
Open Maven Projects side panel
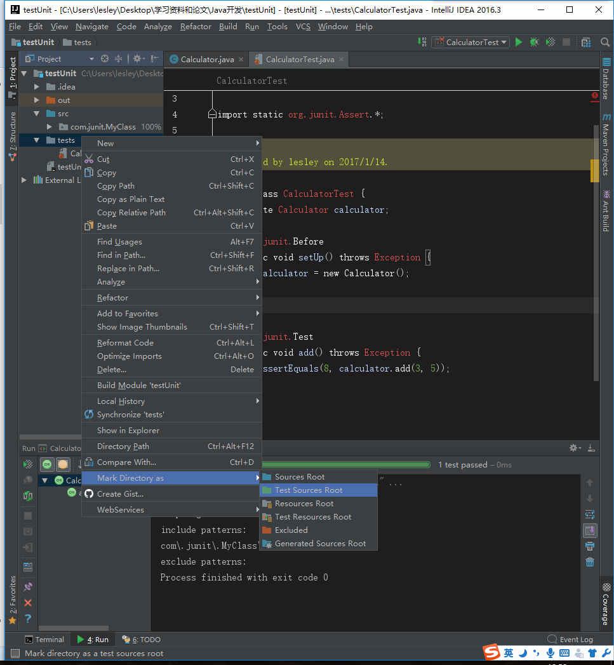click(x=606, y=145)
